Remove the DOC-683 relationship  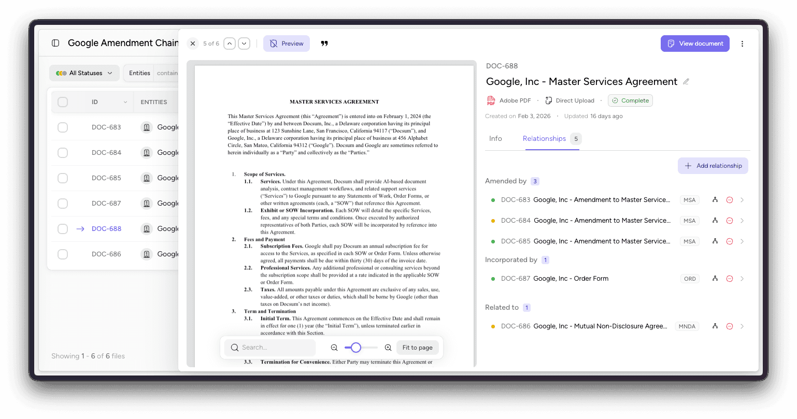[730, 200]
